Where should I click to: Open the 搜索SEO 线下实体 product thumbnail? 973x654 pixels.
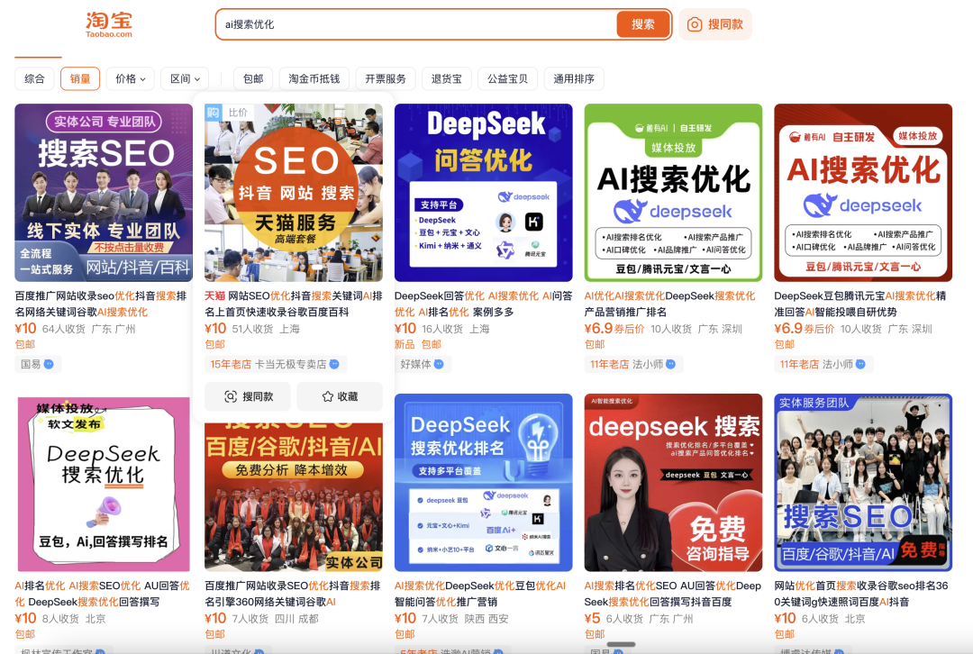click(x=104, y=193)
